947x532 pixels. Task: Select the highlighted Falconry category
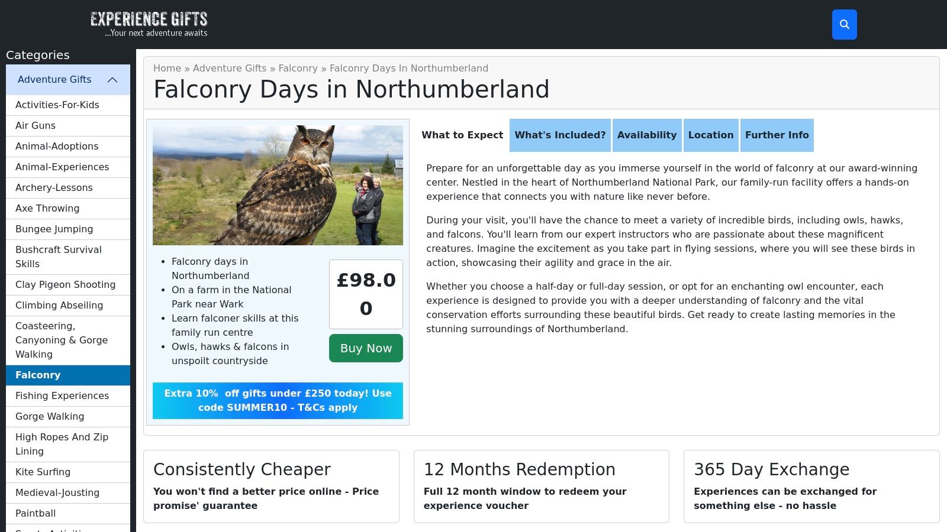tap(38, 375)
